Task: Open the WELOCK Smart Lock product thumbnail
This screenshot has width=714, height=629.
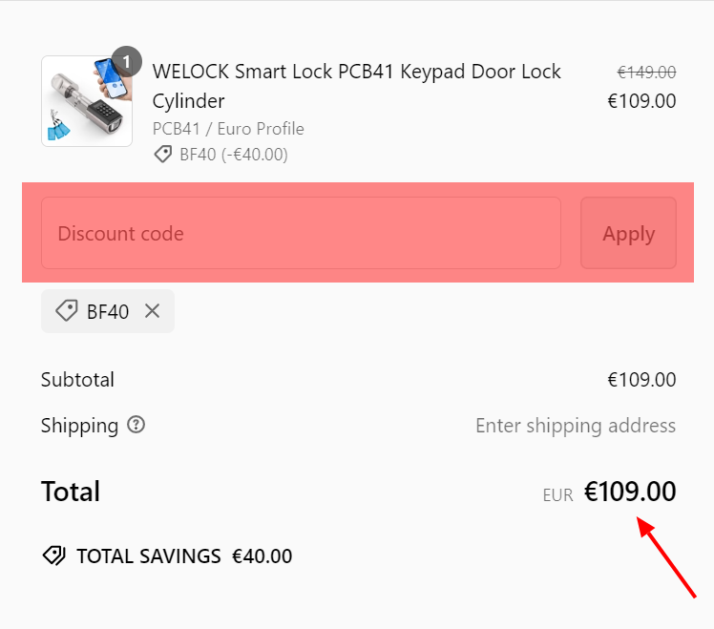Action: click(x=86, y=101)
